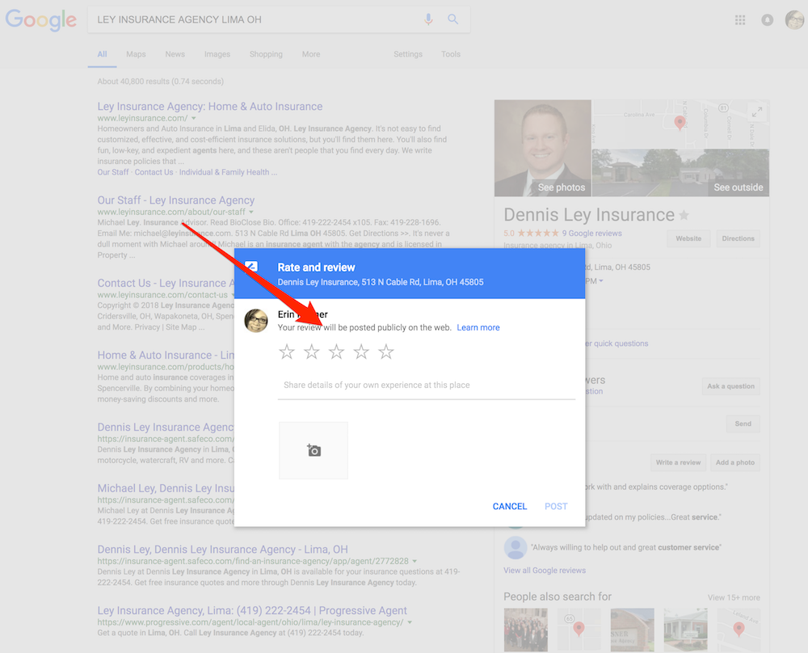This screenshot has width=808, height=653.
Task: Expand the progressive.com result URL arrow
Action: [x=410, y=622]
